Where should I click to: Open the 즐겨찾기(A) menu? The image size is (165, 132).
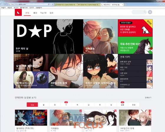click(x=24, y=8)
